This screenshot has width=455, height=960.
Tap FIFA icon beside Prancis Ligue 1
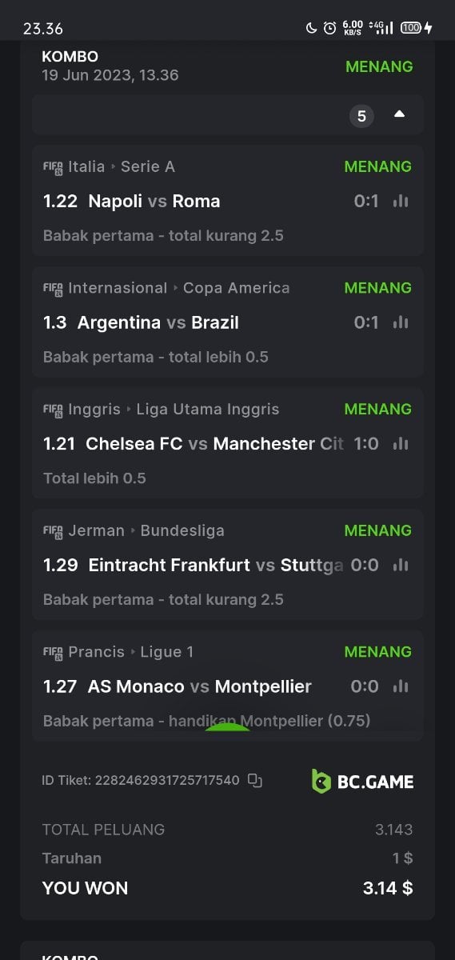53,653
